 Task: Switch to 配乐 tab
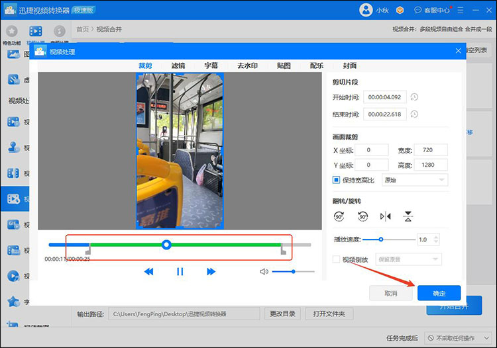317,65
